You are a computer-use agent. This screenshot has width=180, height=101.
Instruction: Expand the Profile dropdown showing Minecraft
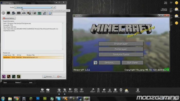[33, 7]
